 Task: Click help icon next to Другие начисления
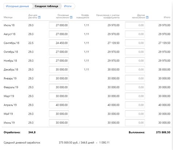(147, 18)
